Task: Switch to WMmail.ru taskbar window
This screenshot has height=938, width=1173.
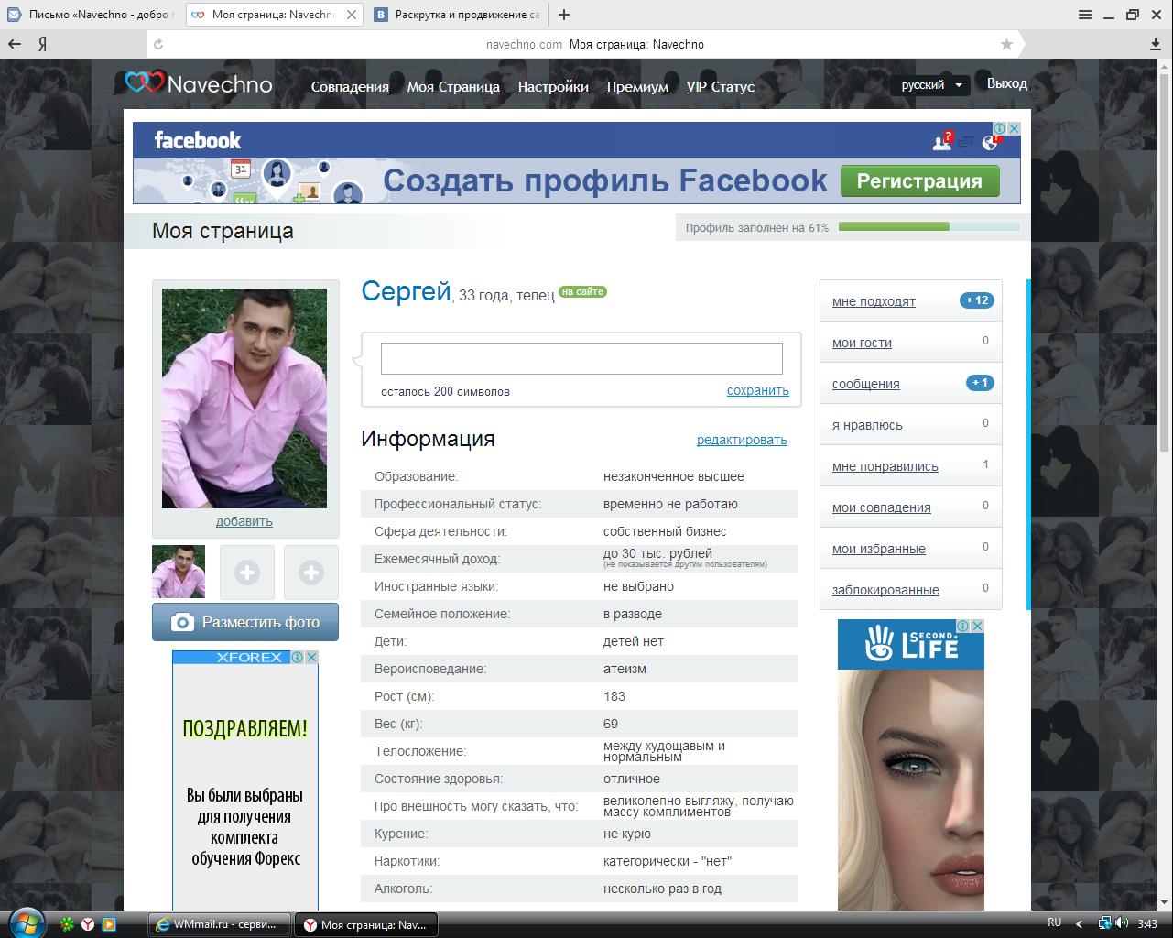Action: [220, 924]
